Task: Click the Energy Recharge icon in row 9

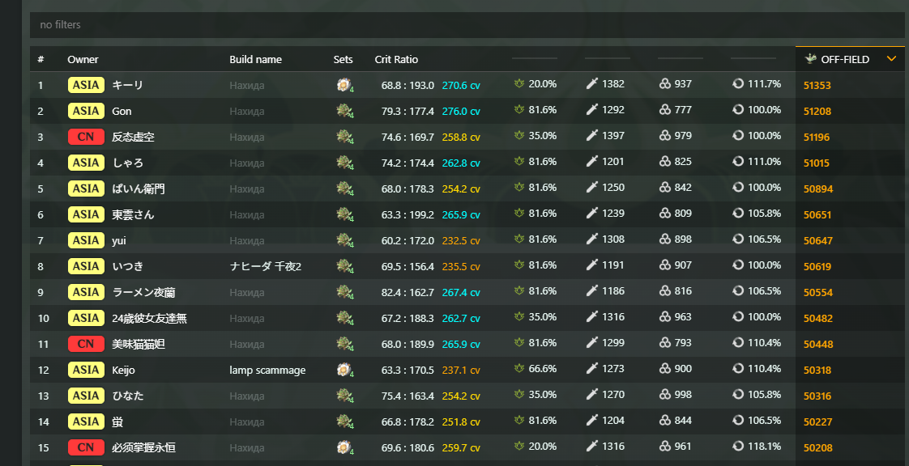Action: coord(738,291)
